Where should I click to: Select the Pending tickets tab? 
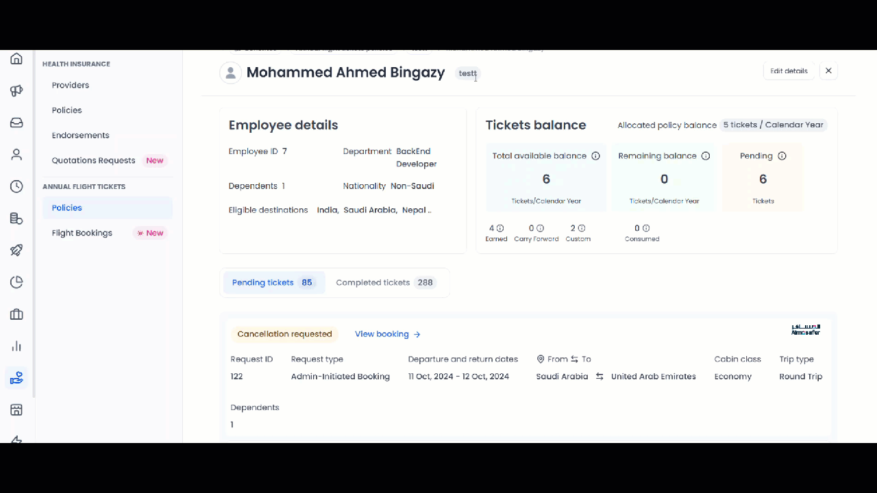click(272, 283)
